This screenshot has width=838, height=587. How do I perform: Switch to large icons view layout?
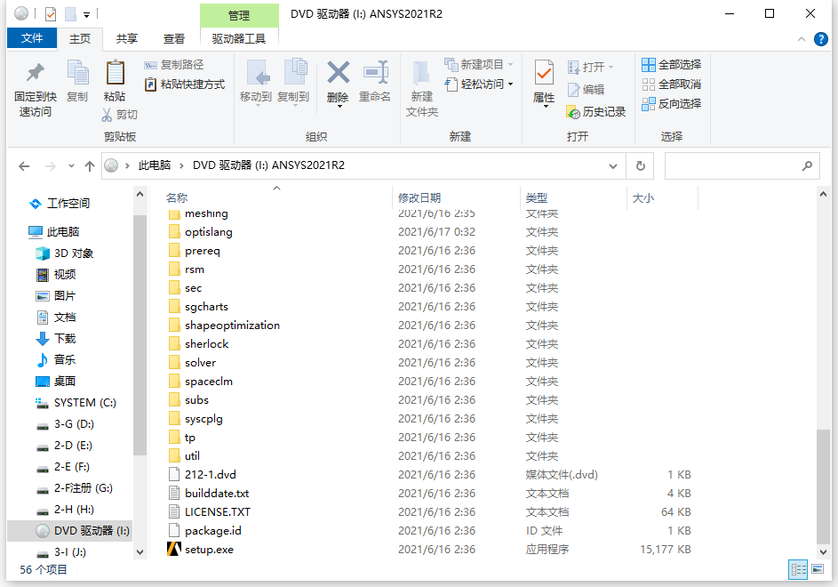pos(818,569)
